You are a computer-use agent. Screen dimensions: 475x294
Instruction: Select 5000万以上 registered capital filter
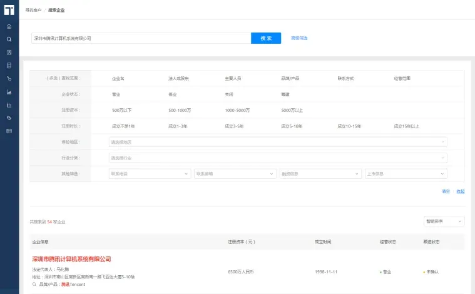click(292, 110)
